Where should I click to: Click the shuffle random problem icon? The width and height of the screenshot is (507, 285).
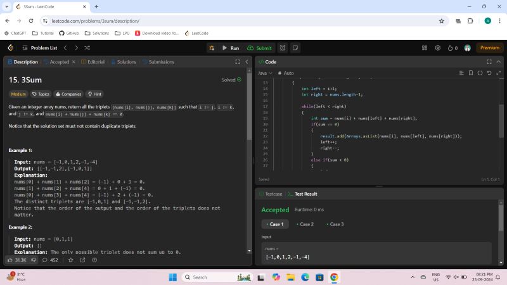87,47
